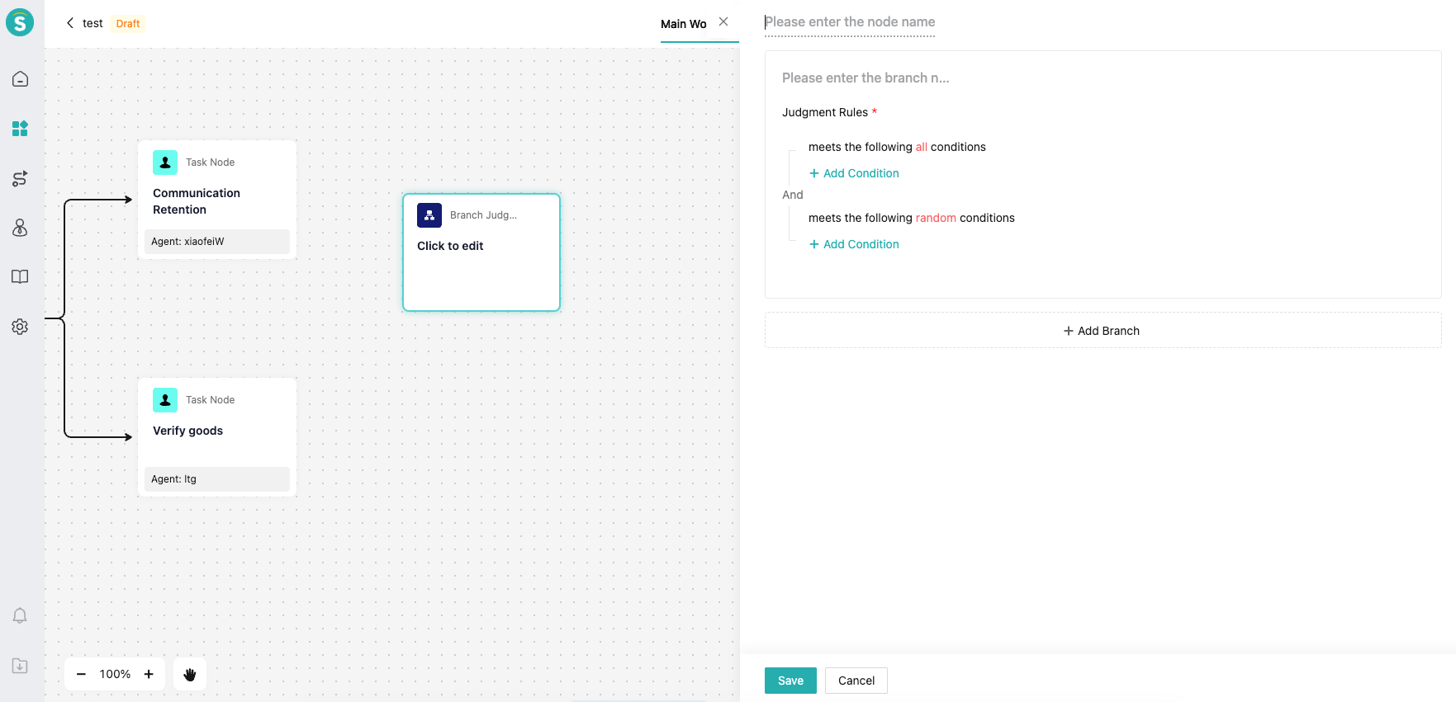Switch to the Main Wo tab
Image resolution: width=1456 pixels, height=702 pixels.
tap(683, 24)
